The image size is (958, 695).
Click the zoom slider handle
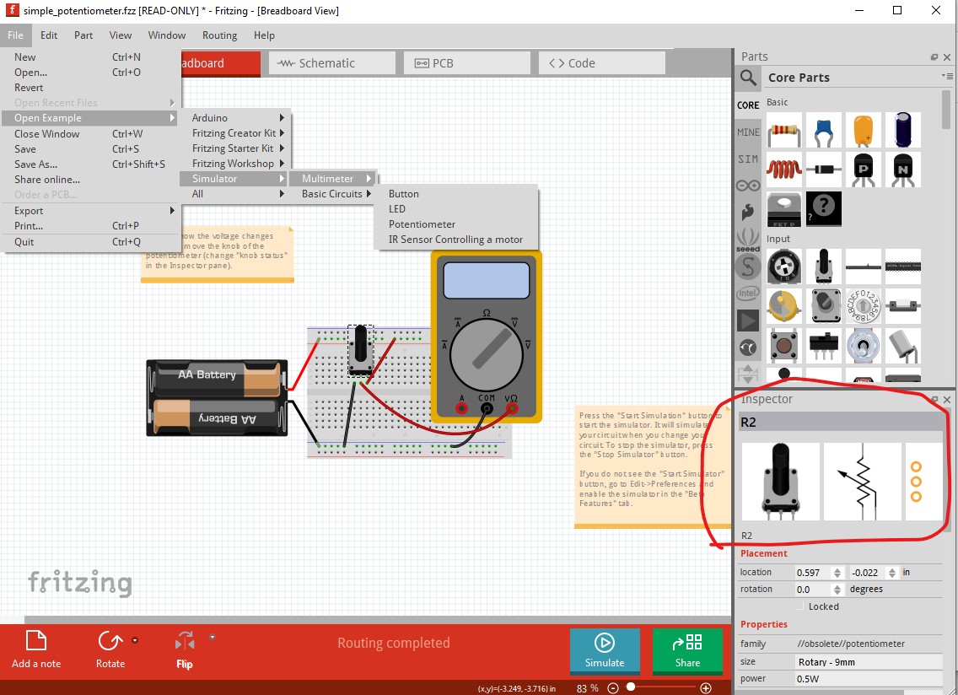click(x=631, y=687)
